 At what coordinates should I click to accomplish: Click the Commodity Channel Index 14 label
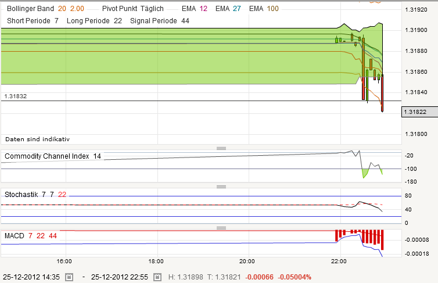53,156
